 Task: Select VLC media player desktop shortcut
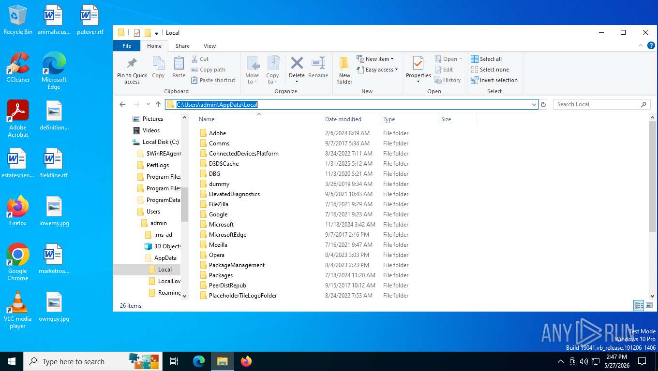18,310
